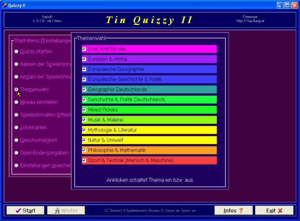300x221 pixels.
Task: Disable the Mixed Pickles topic checkbox
Action: (x=84, y=110)
